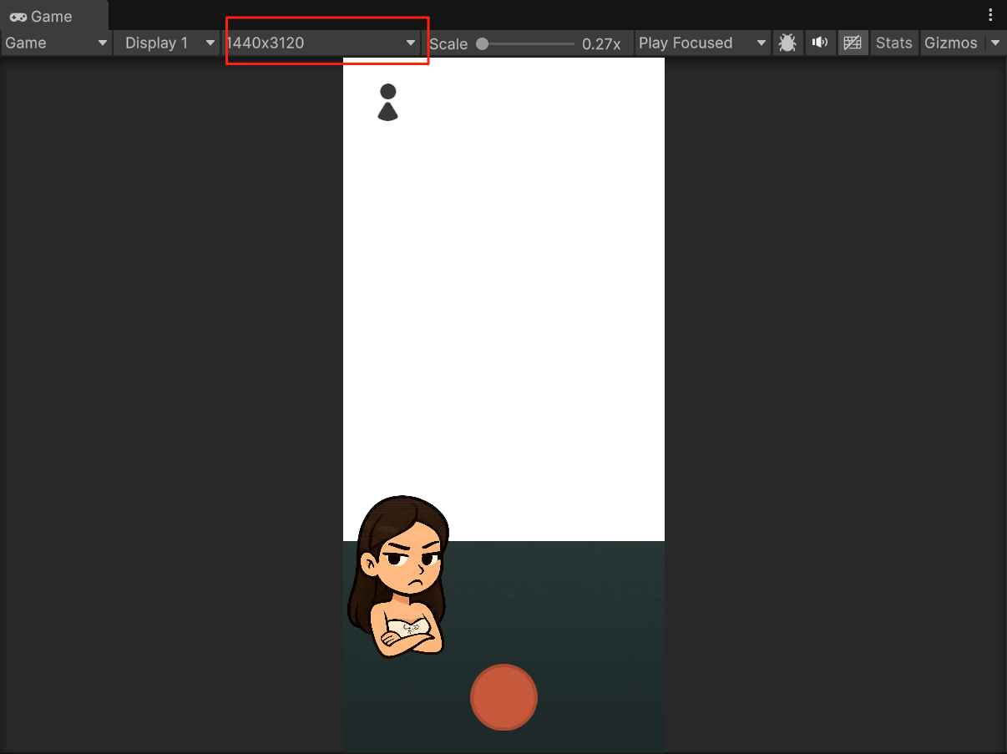
Task: Open the Display 1 selector
Action: [165, 43]
